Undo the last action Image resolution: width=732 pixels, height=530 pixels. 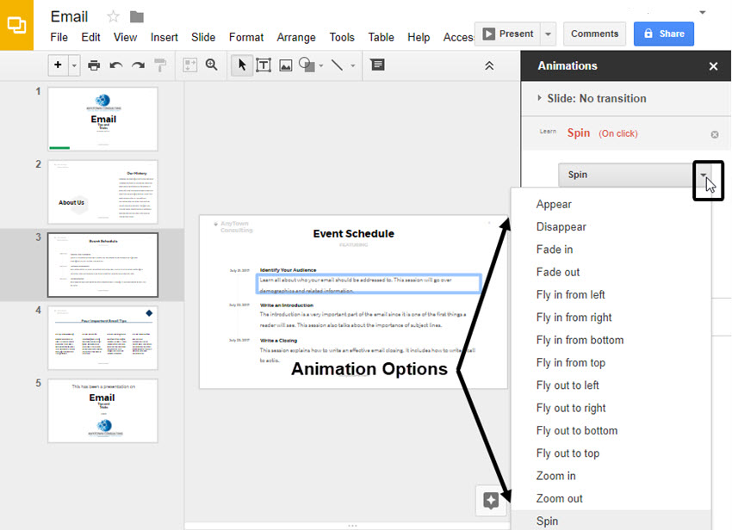click(x=117, y=65)
